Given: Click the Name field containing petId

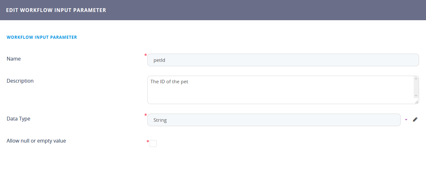Looking at the screenshot, I should [283, 60].
